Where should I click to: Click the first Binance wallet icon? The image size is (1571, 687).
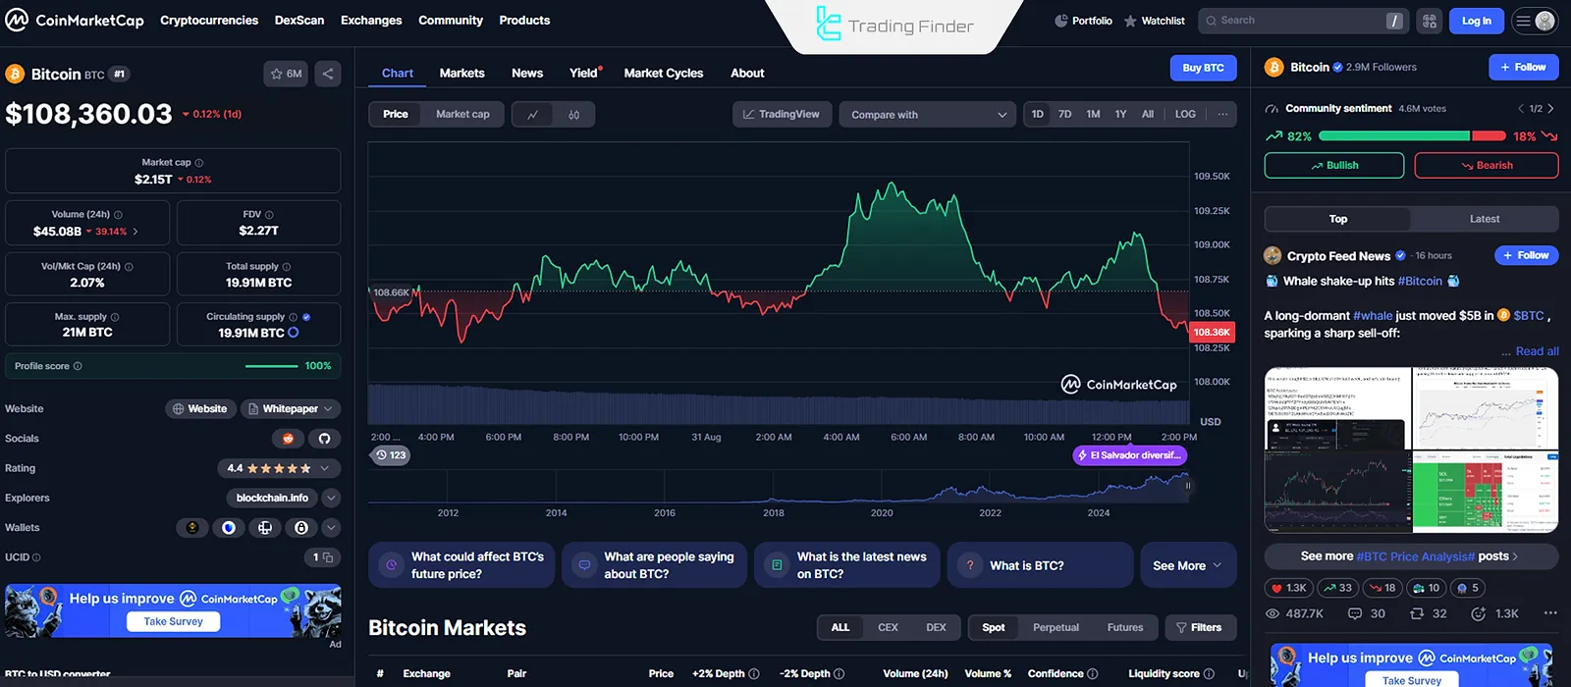192,528
